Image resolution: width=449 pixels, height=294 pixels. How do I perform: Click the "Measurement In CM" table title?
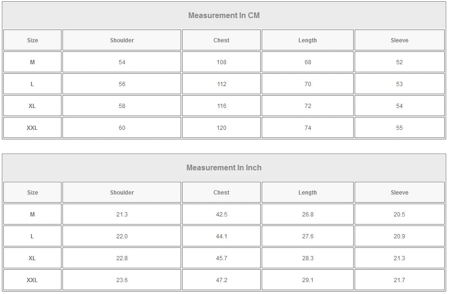tap(224, 15)
